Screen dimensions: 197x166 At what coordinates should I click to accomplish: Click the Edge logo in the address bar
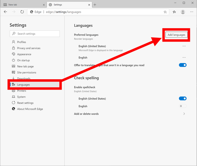32,12
